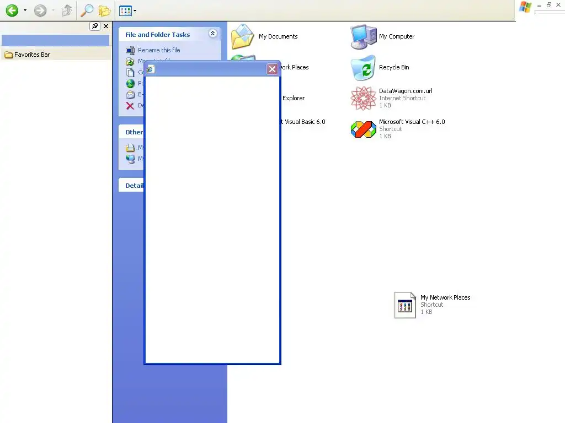
Task: Click the File and Folder Tasks header
Action: (x=157, y=35)
